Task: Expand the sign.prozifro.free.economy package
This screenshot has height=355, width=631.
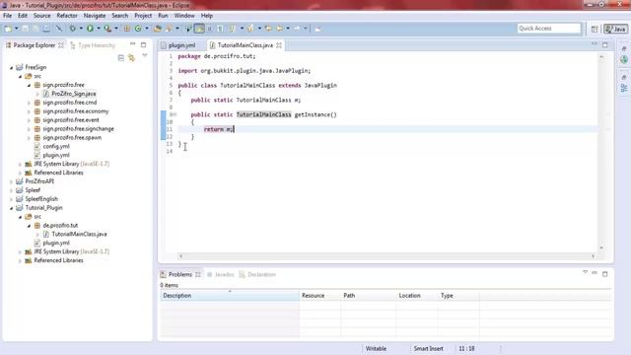Action: coord(29,111)
